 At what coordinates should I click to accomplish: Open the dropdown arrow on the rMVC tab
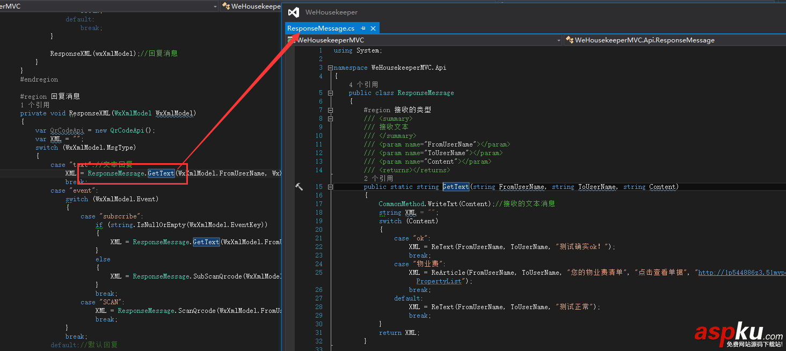(215, 6)
